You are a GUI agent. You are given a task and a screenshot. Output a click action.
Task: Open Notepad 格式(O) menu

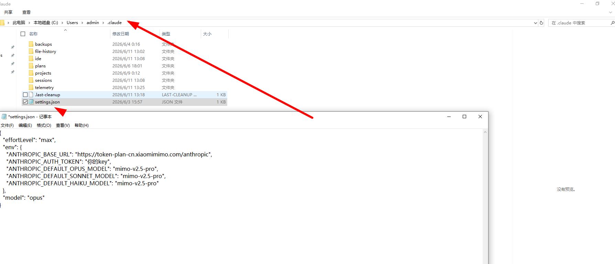click(44, 125)
